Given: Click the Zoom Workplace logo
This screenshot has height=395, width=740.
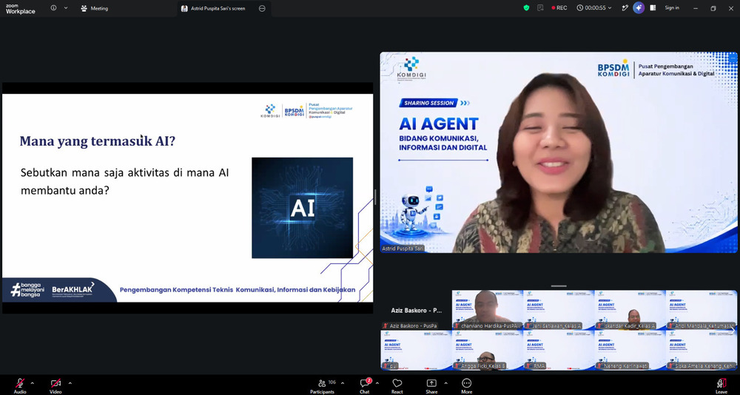Looking at the screenshot, I should pyautogui.click(x=20, y=8).
